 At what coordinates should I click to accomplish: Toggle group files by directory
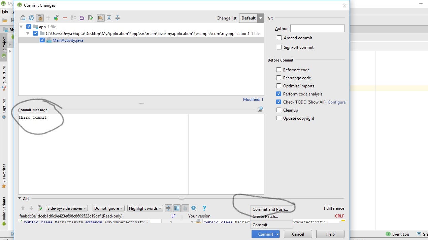click(x=100, y=17)
